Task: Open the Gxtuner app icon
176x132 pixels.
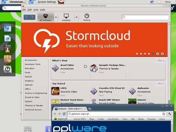Action: click(132, 101)
